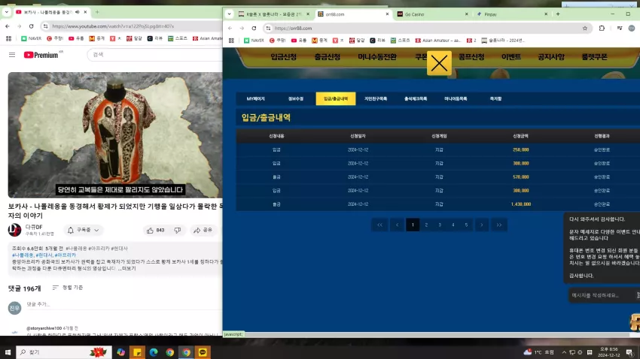Open the 머니수동전환 menu item
640x359 pixels.
[377, 57]
